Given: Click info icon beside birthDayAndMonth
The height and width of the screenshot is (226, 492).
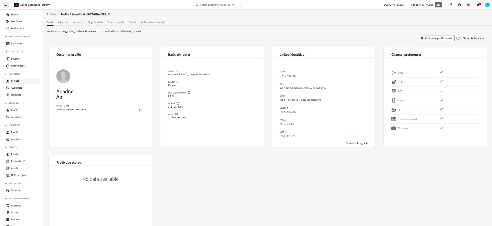Looking at the screenshot, I should click(189, 93).
